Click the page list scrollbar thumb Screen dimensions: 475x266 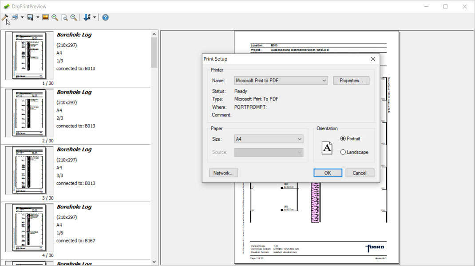tap(154, 53)
